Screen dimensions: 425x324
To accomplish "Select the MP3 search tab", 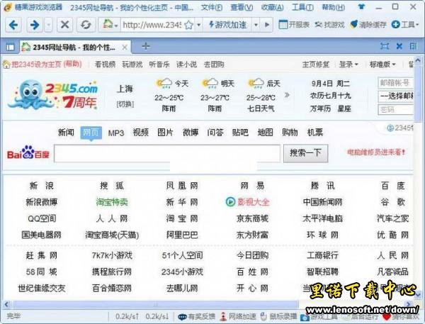I will [x=116, y=133].
